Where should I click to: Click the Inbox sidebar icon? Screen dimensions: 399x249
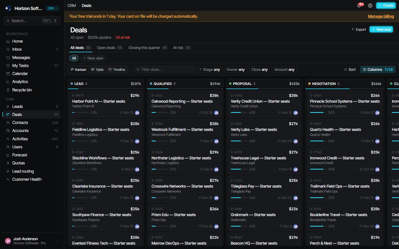tap(8, 49)
